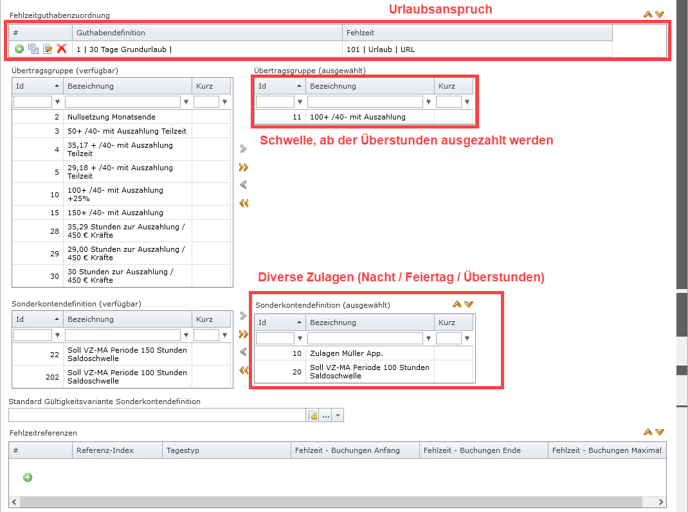Expand Standard Gültigkeitsvariante dropdown arrow
The height and width of the screenshot is (512, 688).
tap(338, 416)
